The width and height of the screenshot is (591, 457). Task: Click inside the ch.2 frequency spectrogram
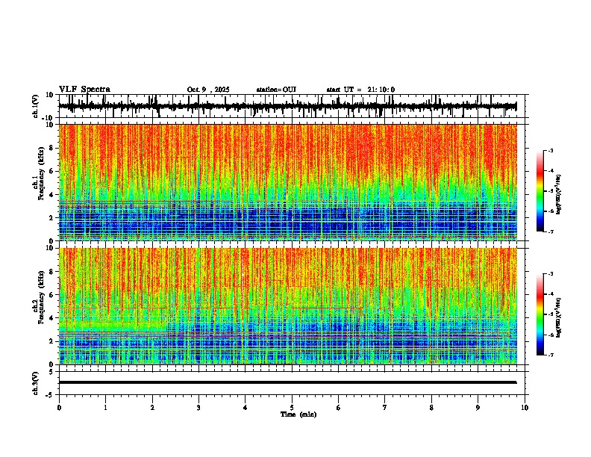point(287,305)
